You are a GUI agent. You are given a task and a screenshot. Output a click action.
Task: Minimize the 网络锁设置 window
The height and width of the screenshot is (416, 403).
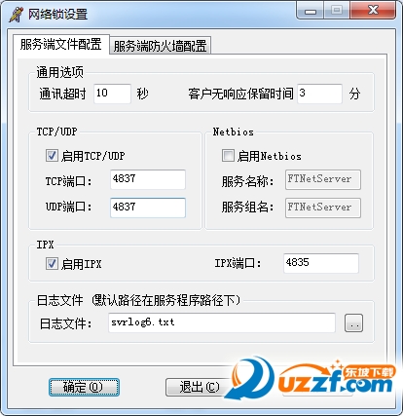pos(311,11)
